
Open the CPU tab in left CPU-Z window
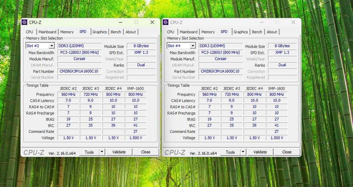pyautogui.click(x=30, y=32)
